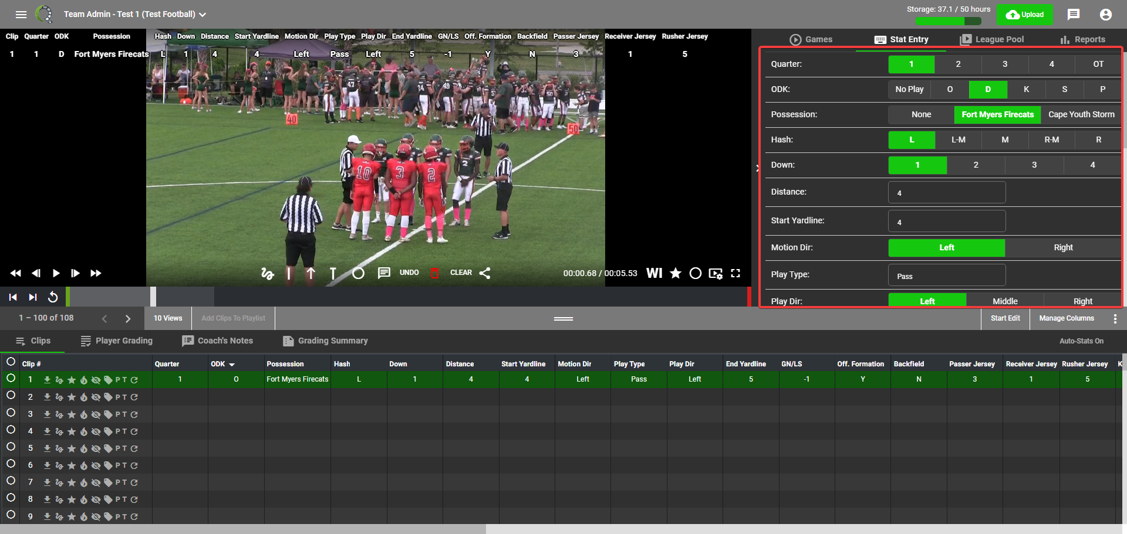The width and height of the screenshot is (1127, 534).
Task: Open the messages chat icon
Action: click(x=1074, y=14)
